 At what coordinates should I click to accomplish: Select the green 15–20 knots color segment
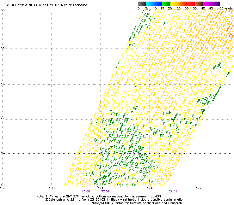click(x=166, y=4)
